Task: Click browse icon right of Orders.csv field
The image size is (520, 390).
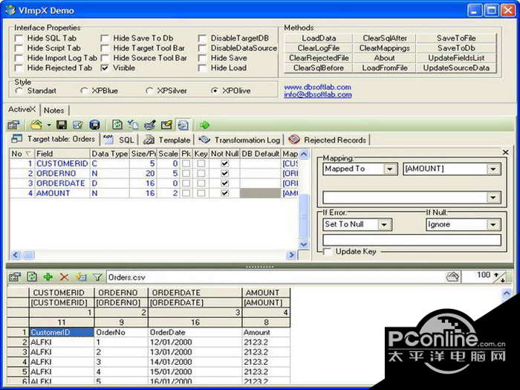Action: point(452,276)
